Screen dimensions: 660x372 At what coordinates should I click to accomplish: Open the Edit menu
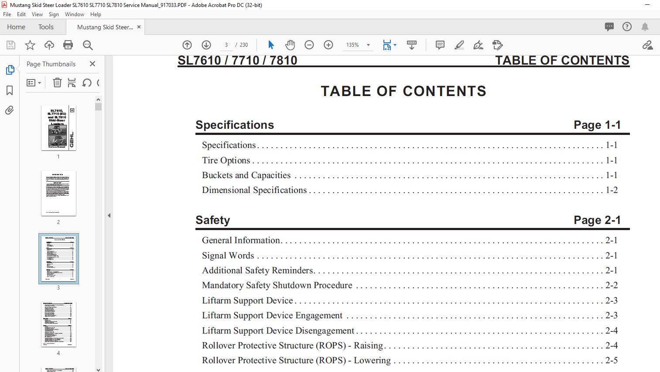click(x=21, y=14)
